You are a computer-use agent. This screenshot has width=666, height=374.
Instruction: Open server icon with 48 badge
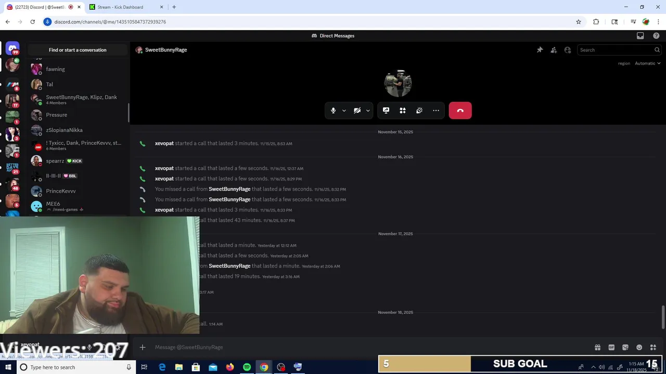(x=12, y=184)
